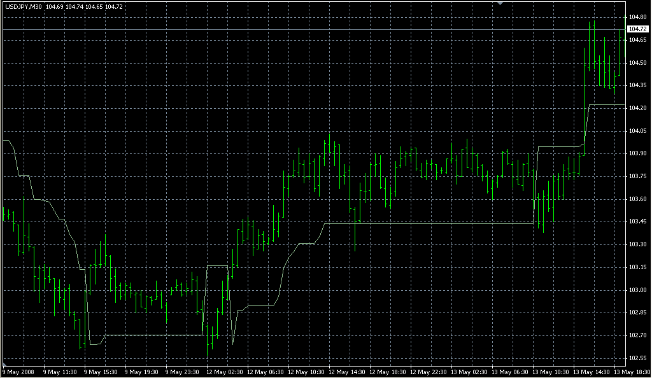The width and height of the screenshot is (652, 378).
Task: Click the 13 May 10:30 time label
Action: [551, 372]
